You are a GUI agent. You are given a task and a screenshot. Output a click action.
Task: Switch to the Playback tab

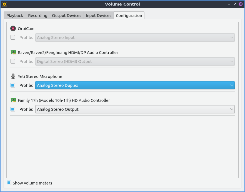pyautogui.click(x=15, y=16)
